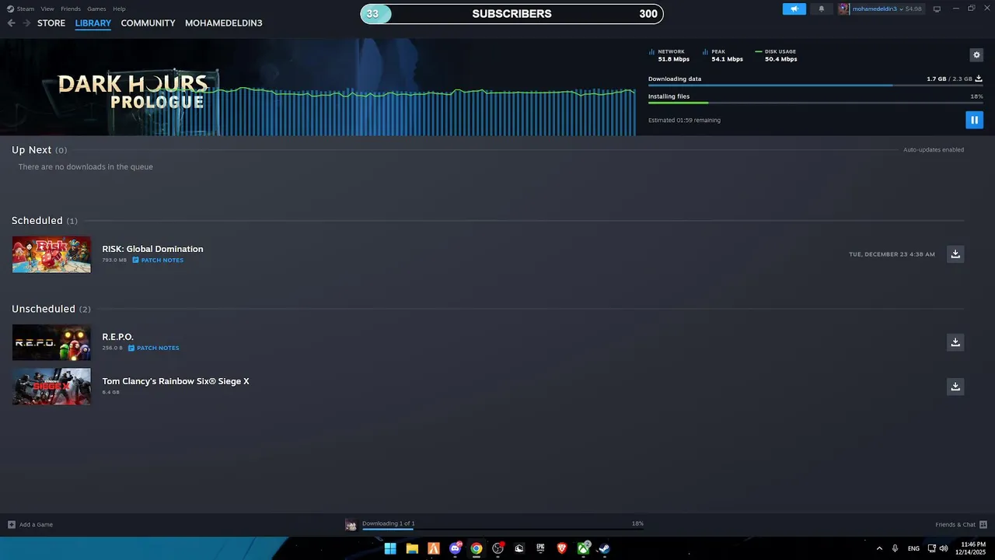995x560 pixels.
Task: Open the Help menu
Action: [x=119, y=9]
